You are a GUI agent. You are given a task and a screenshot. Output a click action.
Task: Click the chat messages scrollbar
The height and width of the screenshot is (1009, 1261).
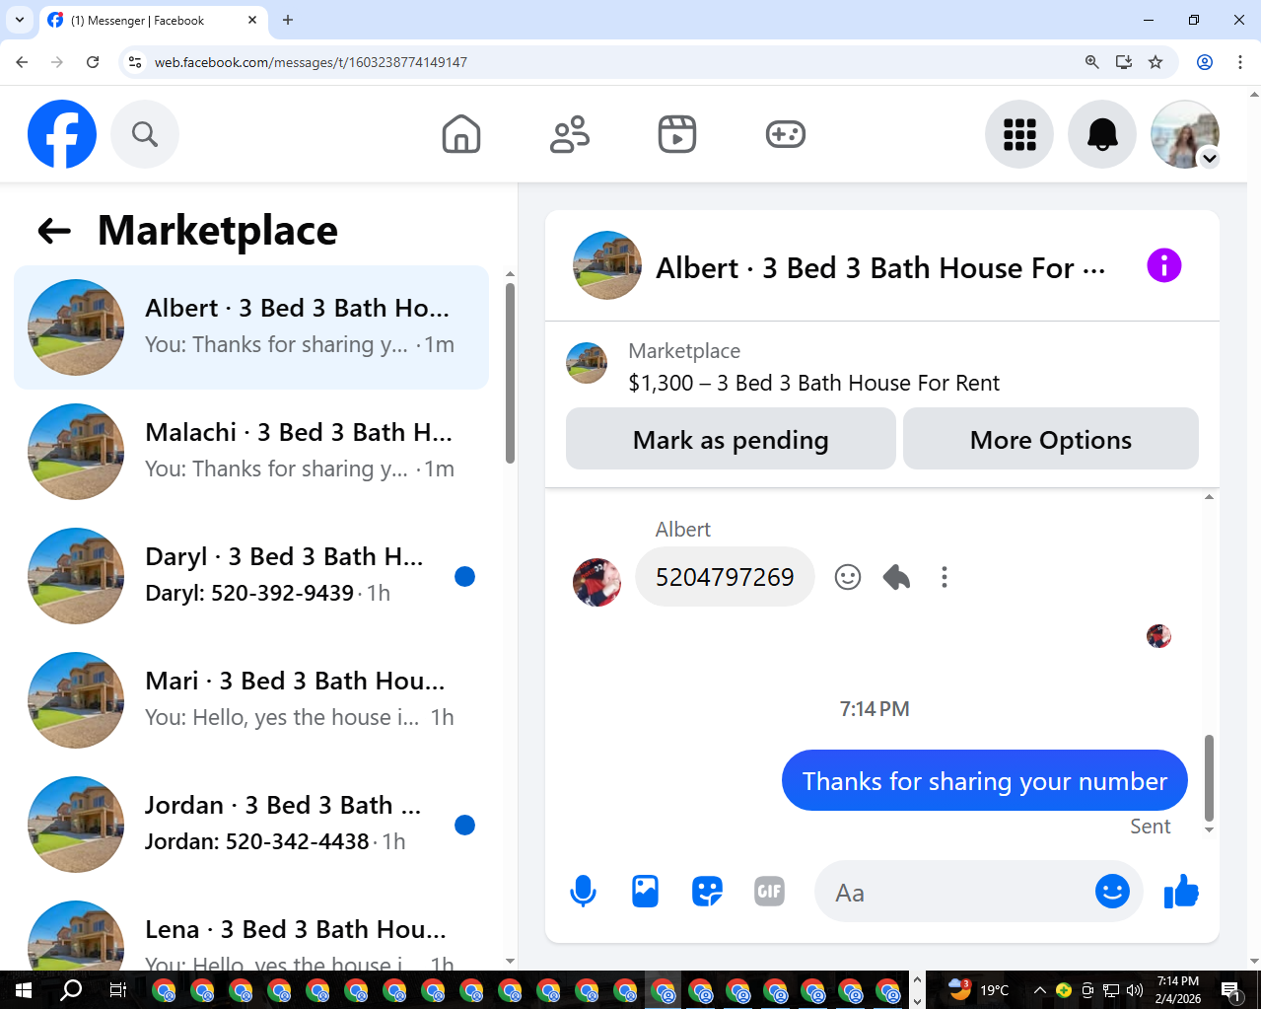(1209, 777)
